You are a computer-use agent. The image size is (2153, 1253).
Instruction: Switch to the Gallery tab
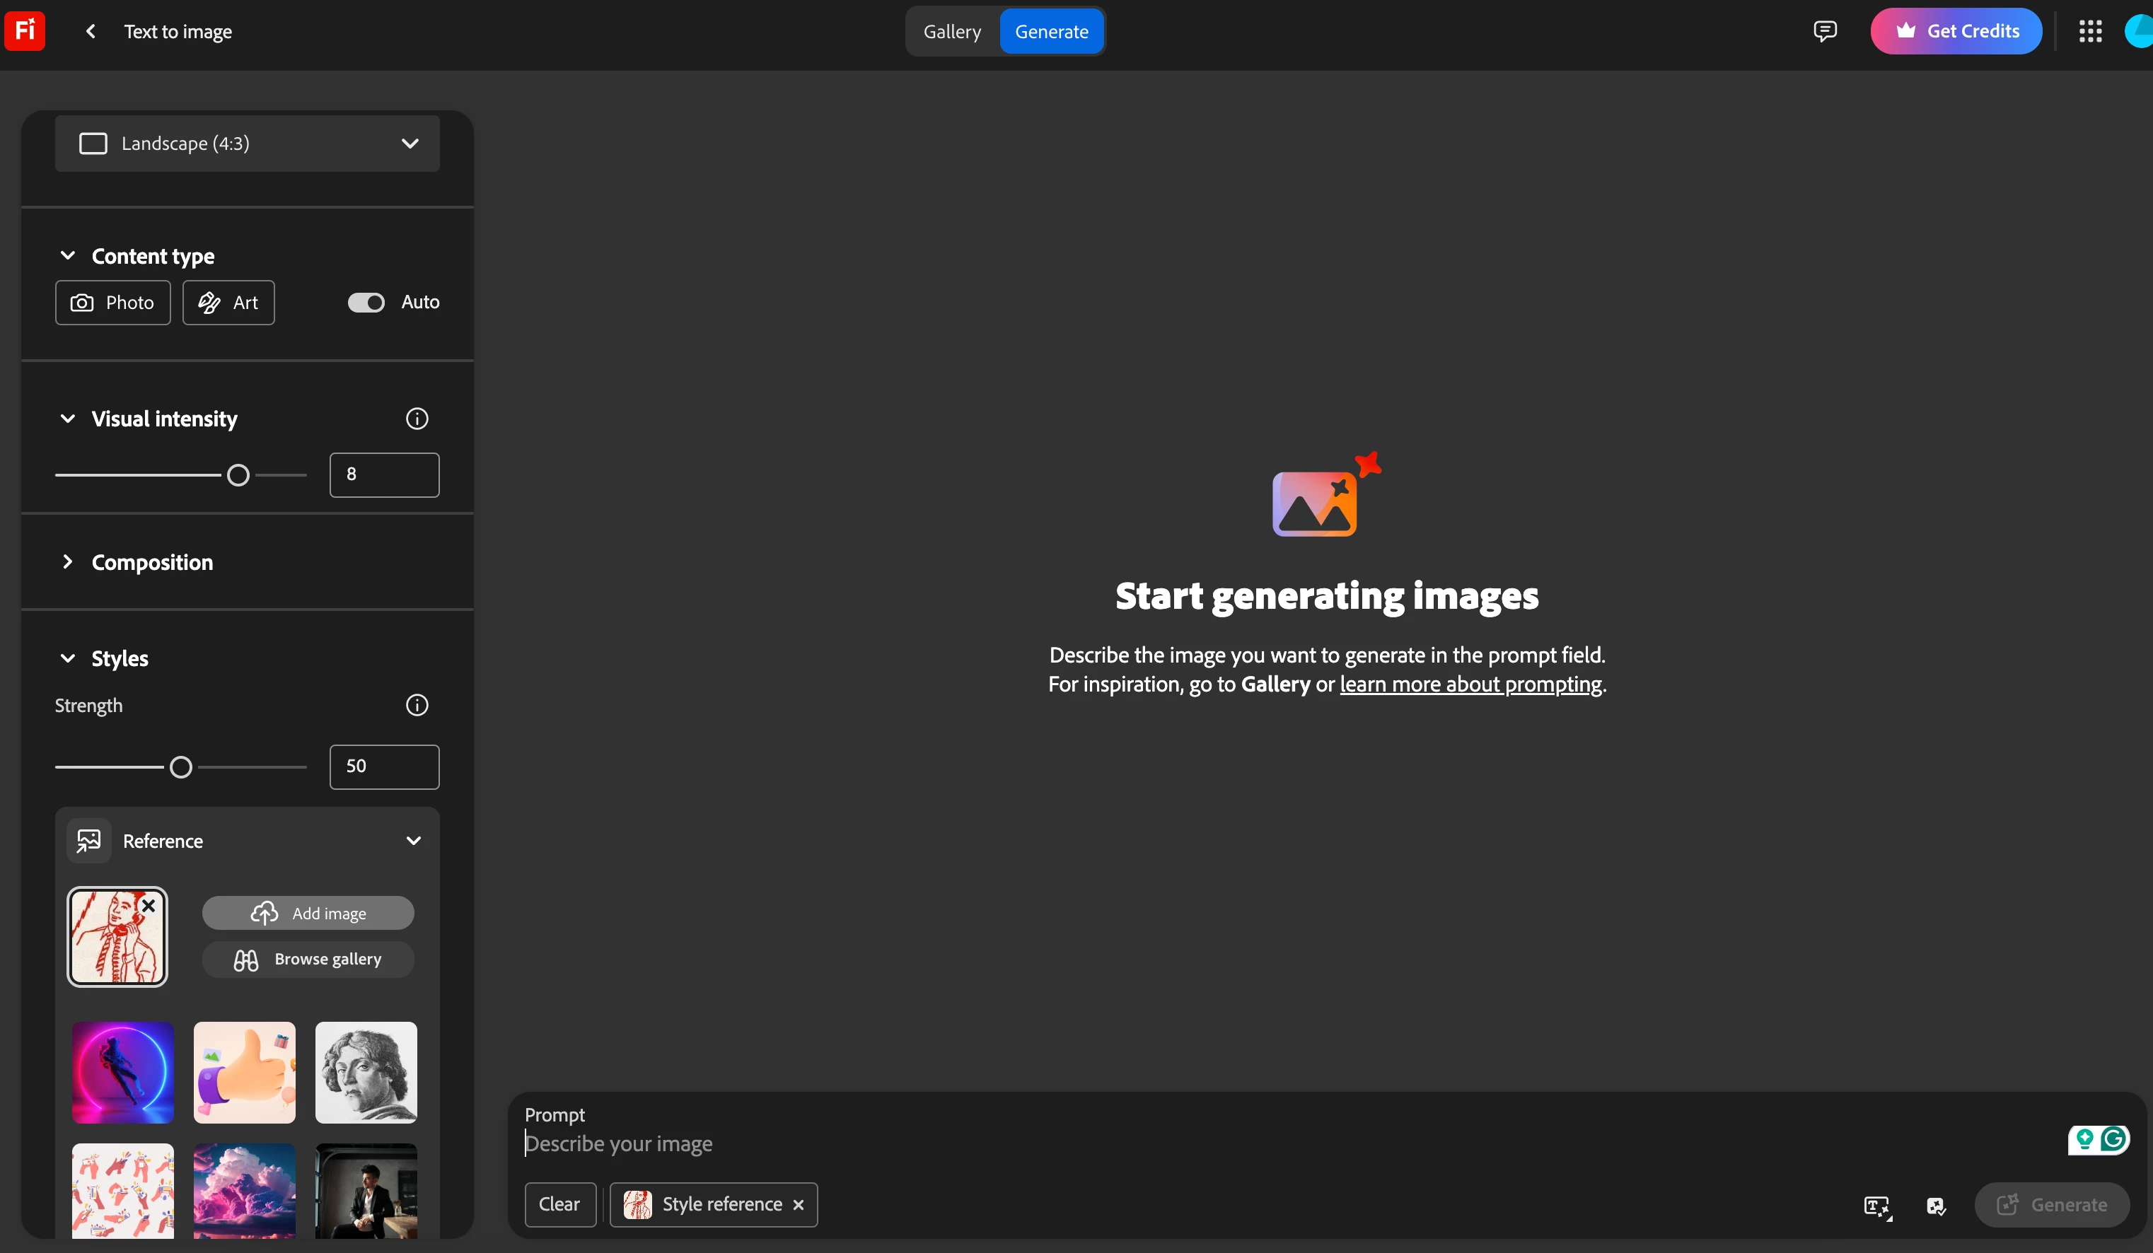[952, 32]
